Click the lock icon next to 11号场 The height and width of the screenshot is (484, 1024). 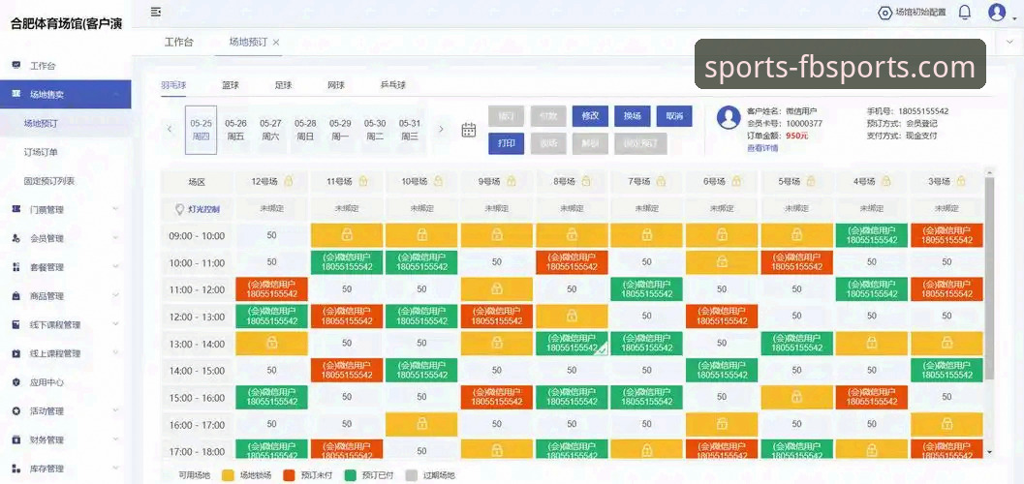coord(363,181)
